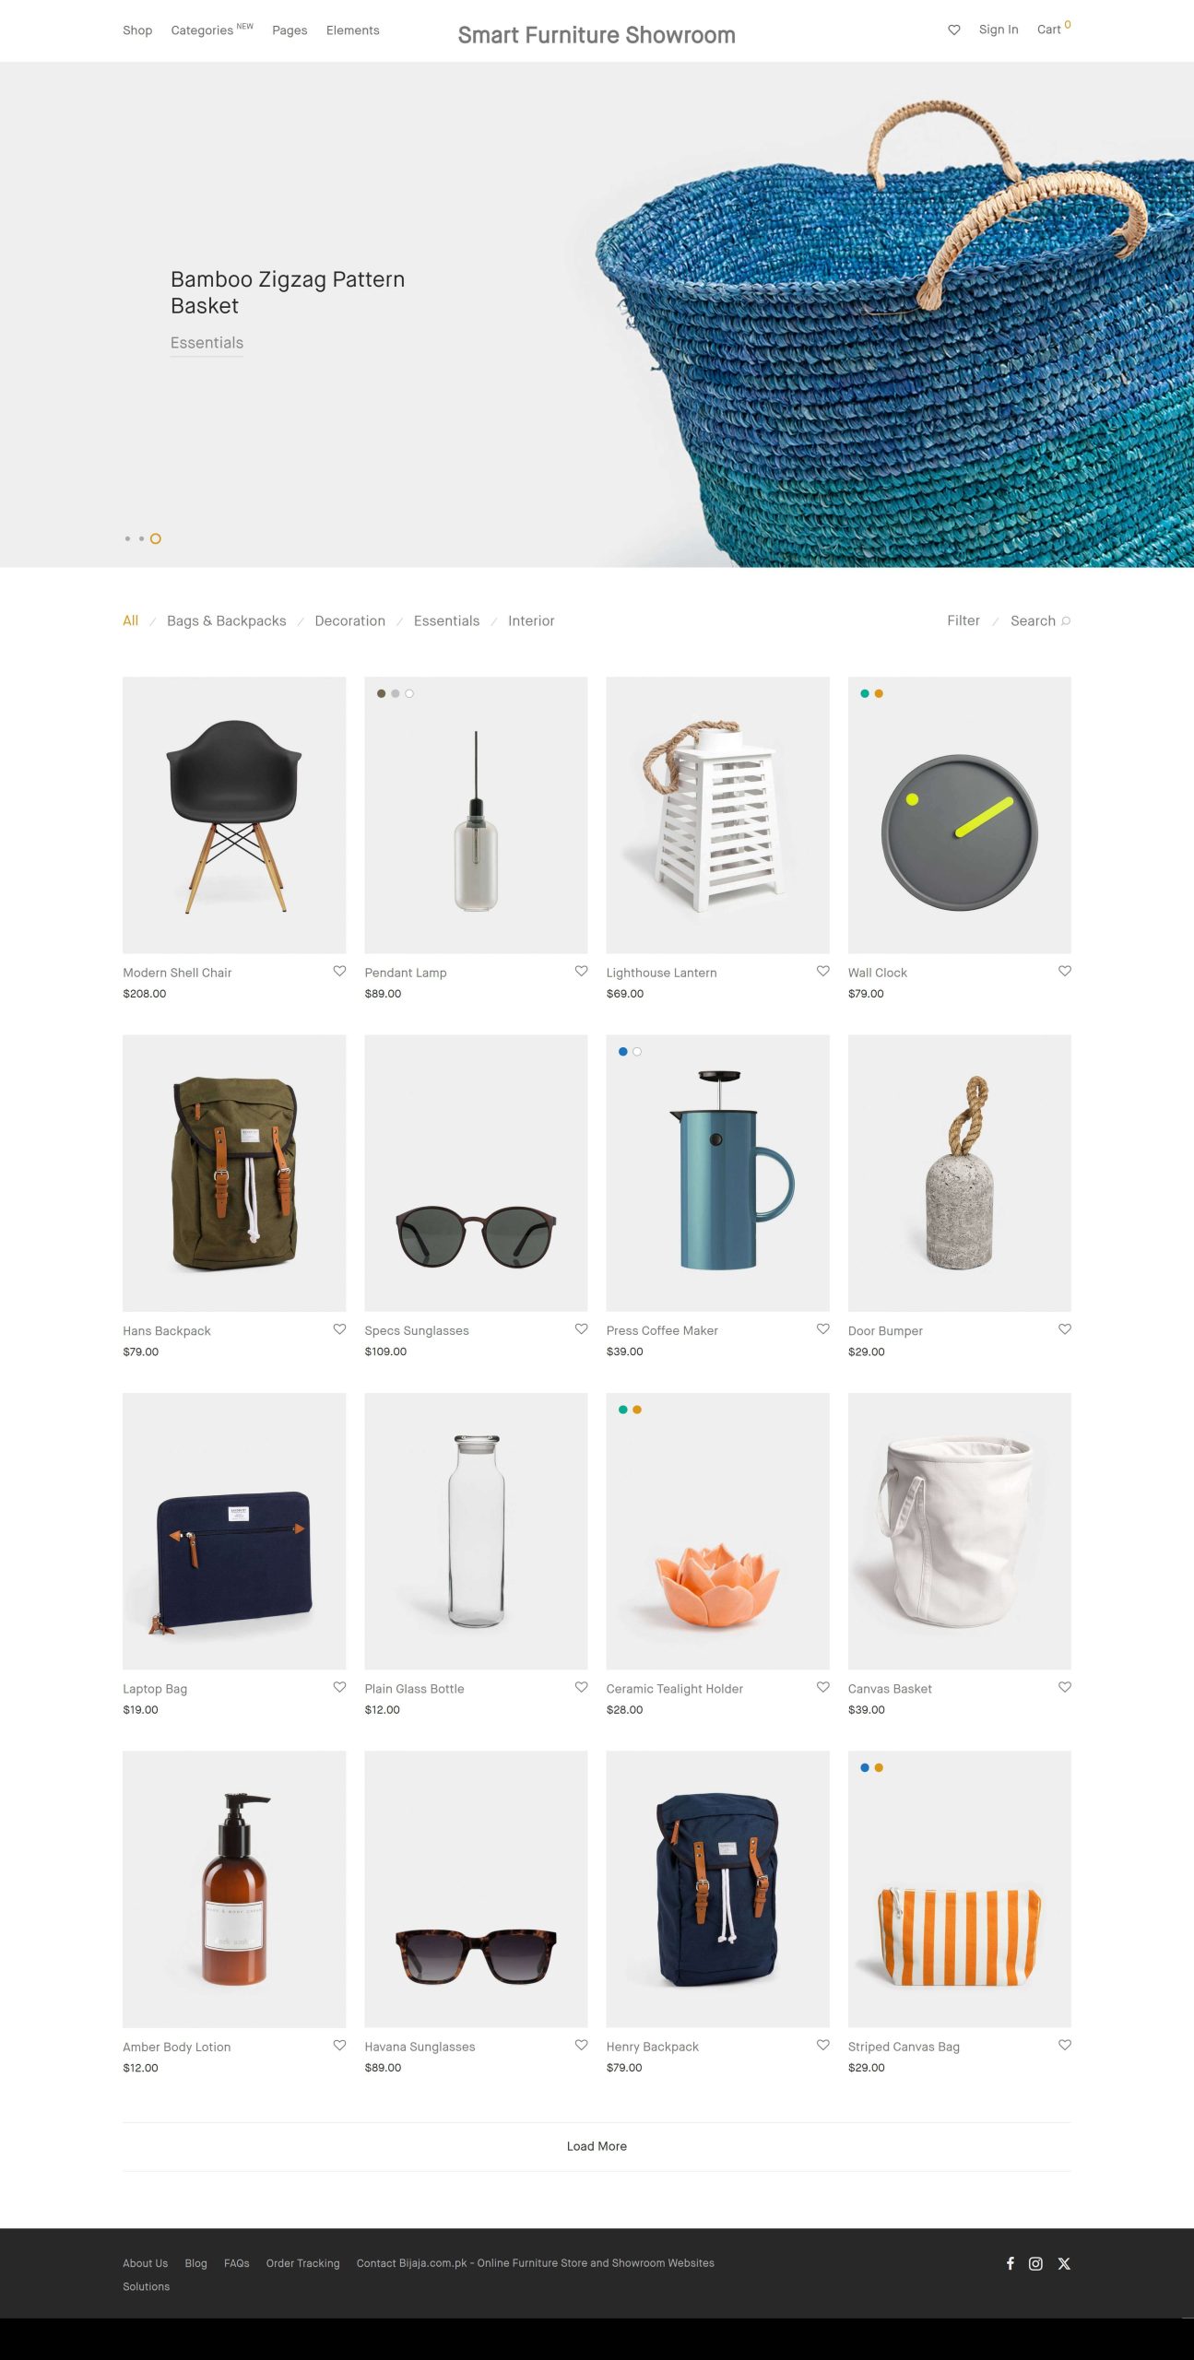The width and height of the screenshot is (1194, 2360).
Task: Expand the Pages menu
Action: 290,30
